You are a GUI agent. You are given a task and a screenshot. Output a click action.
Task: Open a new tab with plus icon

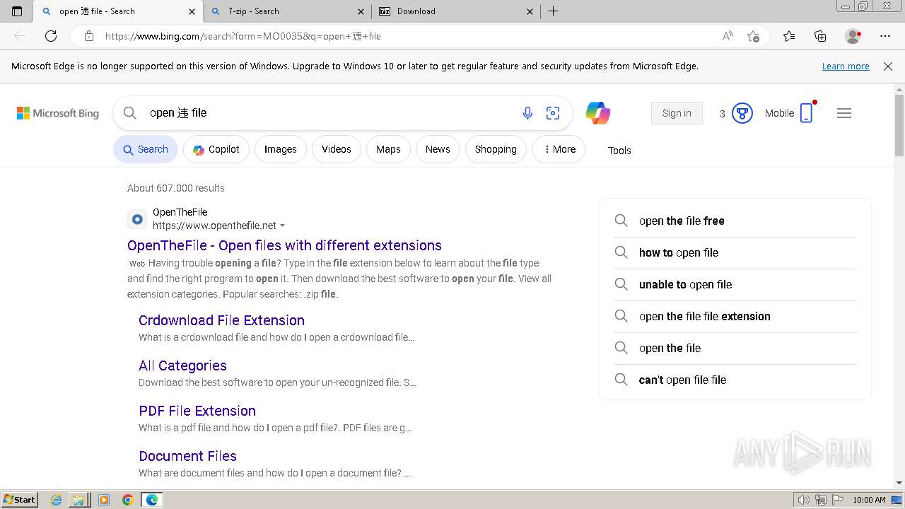pyautogui.click(x=554, y=11)
